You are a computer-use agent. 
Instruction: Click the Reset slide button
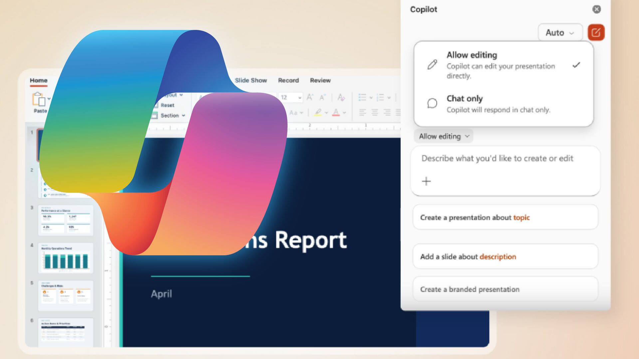164,105
